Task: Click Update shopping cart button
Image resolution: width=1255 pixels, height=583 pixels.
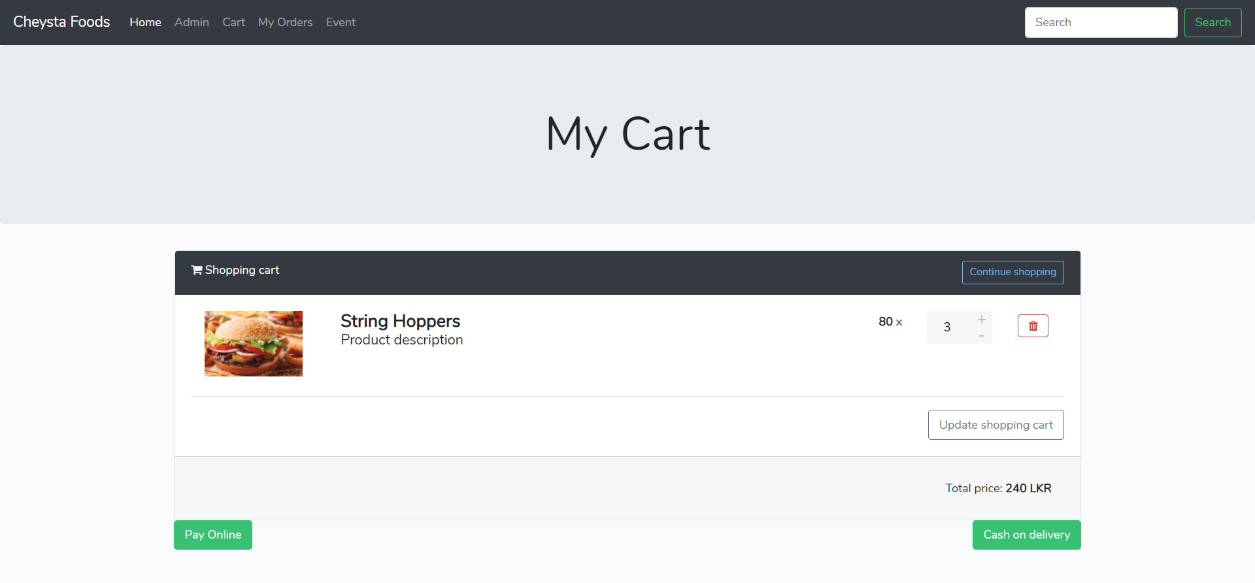Action: coord(996,425)
